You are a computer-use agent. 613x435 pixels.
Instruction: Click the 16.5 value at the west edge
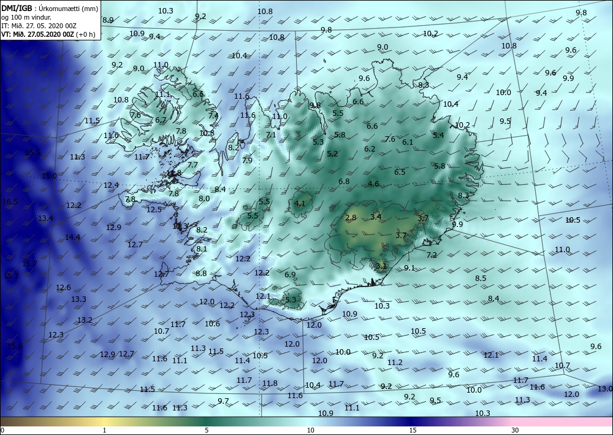click(x=10, y=202)
